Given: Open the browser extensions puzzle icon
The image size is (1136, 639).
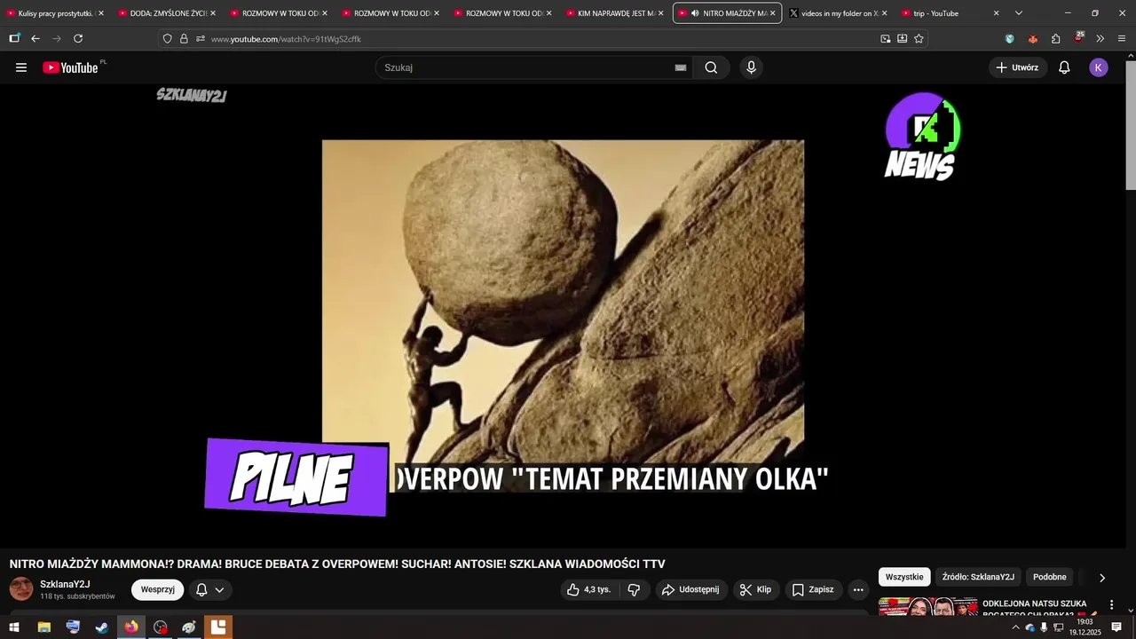Looking at the screenshot, I should pos(1055,38).
